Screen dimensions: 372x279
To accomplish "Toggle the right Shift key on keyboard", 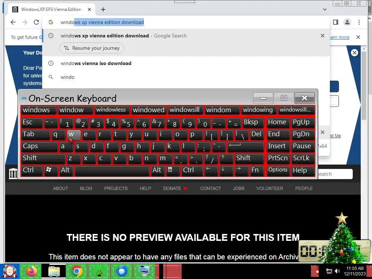I will click(x=249, y=159).
